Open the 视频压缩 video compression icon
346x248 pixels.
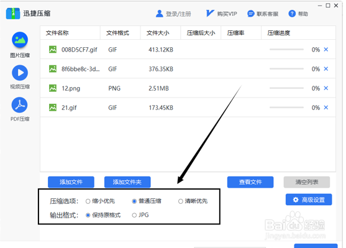point(20,73)
